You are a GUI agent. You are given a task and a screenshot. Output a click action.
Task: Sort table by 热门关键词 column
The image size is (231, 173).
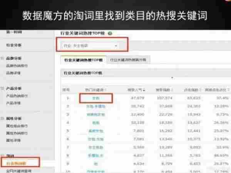click(95, 90)
